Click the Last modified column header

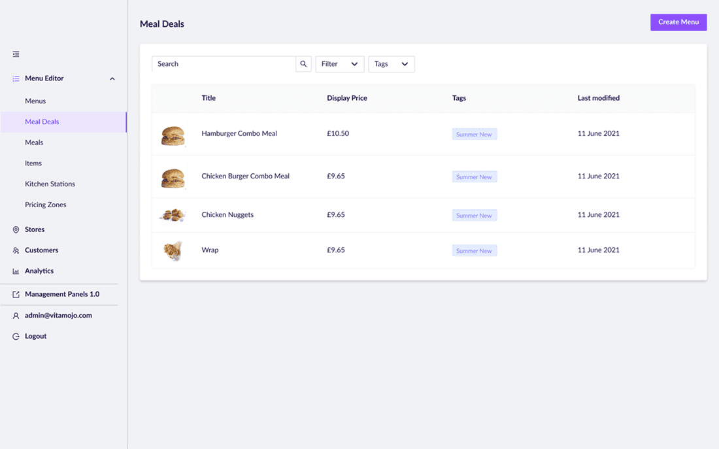click(x=598, y=98)
